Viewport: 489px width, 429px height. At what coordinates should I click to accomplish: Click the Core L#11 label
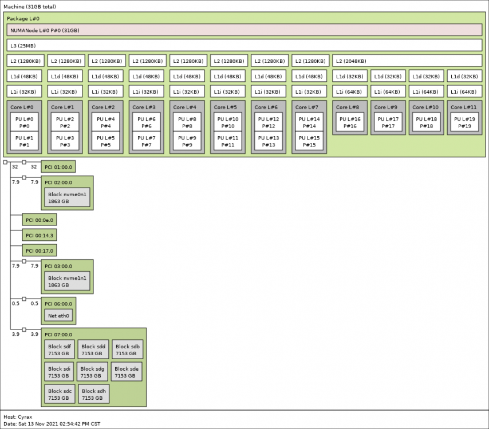coord(463,107)
